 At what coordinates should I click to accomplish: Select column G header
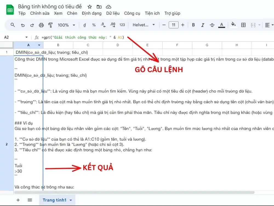(207, 45)
